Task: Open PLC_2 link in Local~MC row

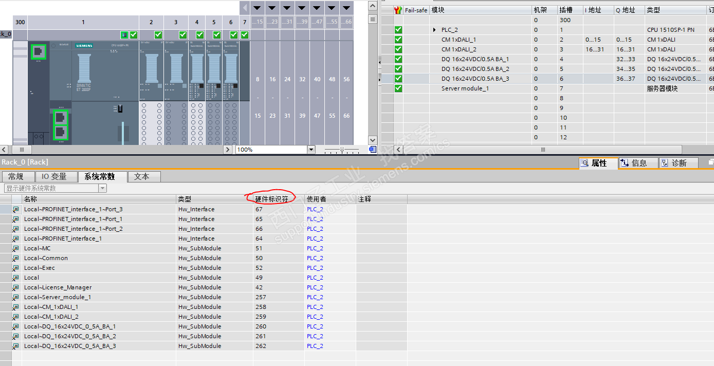Action: tap(315, 249)
